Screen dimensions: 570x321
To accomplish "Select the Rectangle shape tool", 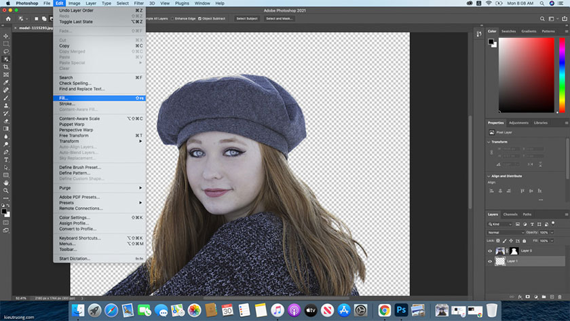I will coord(6,175).
